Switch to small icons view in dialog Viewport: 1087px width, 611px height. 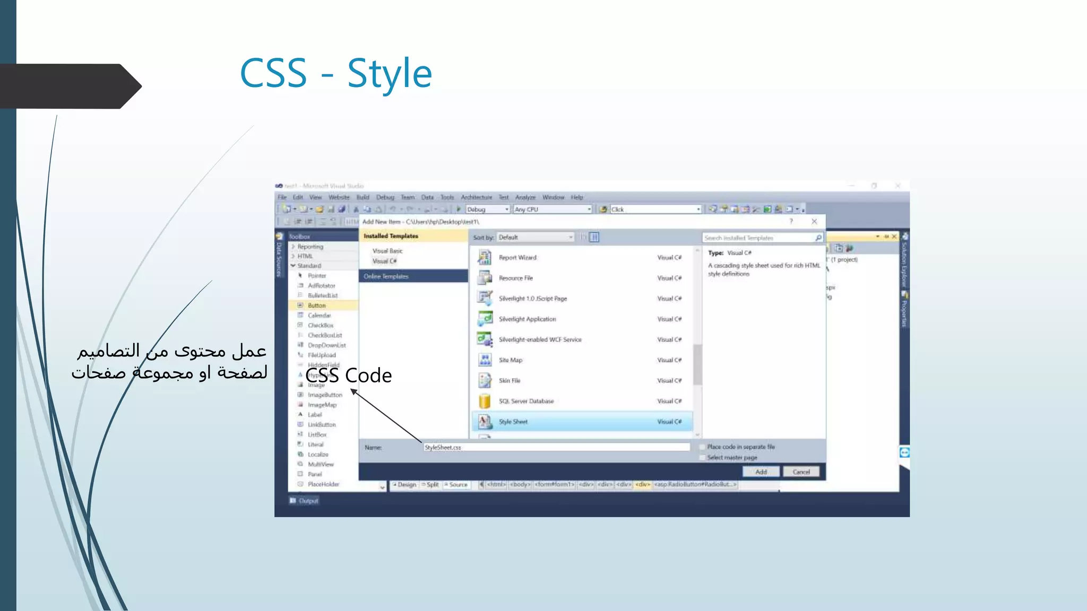[584, 237]
